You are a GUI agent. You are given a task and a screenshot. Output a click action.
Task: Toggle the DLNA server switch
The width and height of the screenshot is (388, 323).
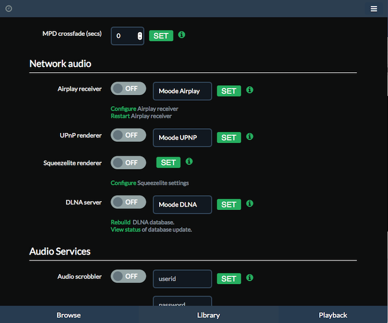128,202
